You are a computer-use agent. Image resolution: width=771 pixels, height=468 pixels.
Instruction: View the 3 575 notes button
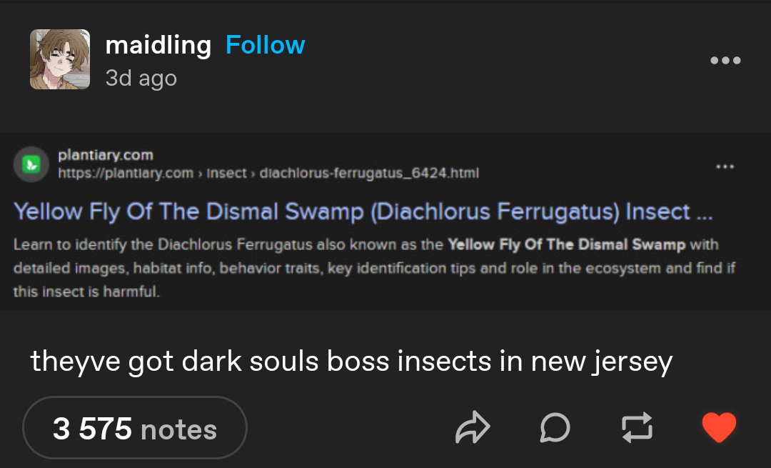coord(135,428)
